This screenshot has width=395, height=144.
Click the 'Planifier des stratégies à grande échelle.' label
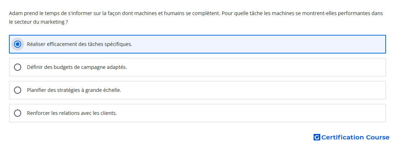[x=74, y=90]
